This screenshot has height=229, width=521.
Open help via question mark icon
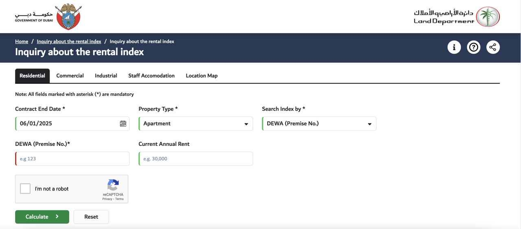473,48
